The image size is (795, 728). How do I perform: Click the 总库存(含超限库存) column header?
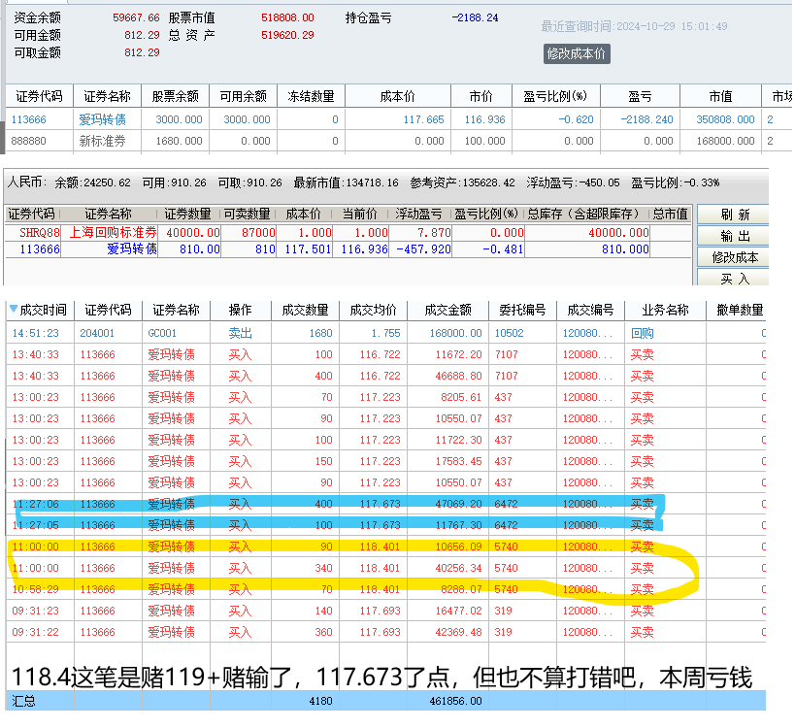(x=585, y=214)
